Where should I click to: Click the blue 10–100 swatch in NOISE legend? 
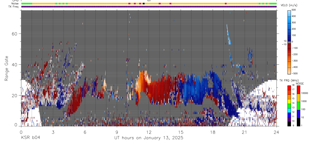(298, 114)
